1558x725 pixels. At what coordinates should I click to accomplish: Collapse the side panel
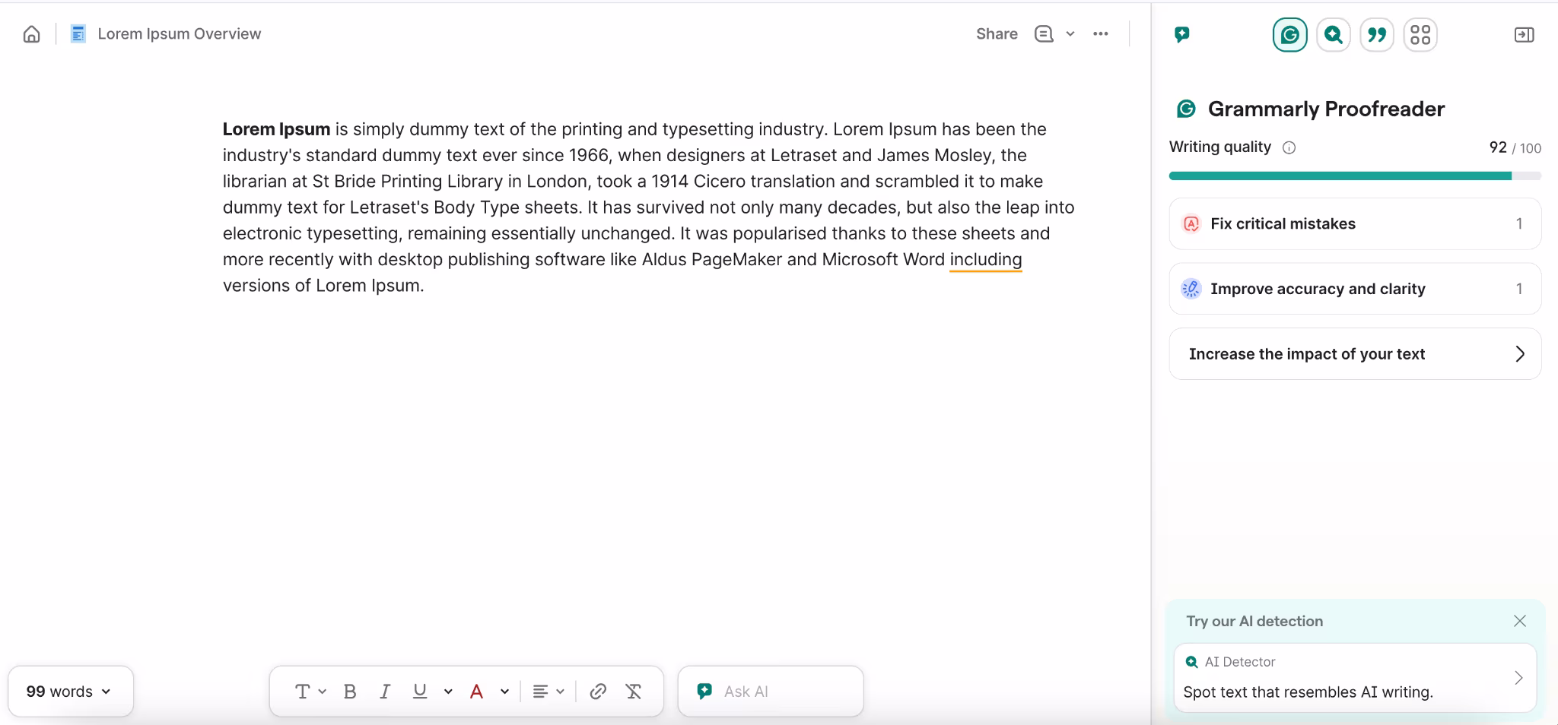click(1525, 35)
